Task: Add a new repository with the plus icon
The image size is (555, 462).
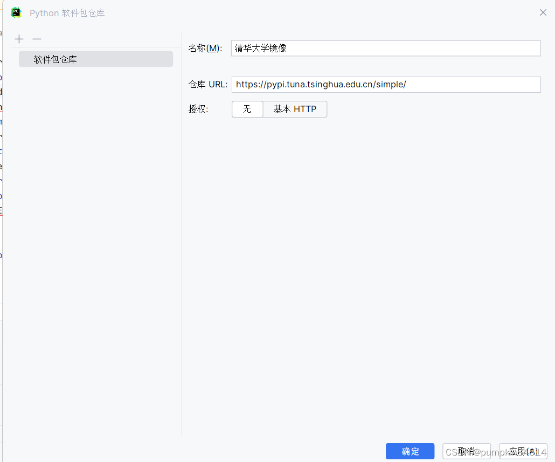Action: click(19, 39)
